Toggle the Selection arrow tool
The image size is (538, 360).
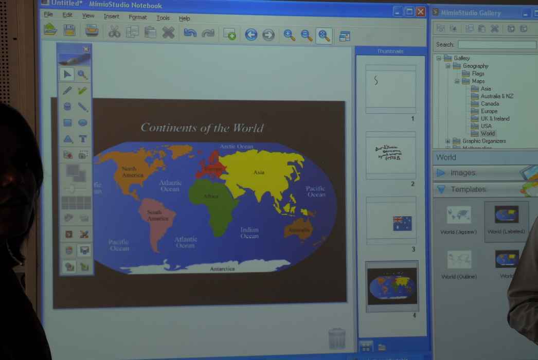coord(67,75)
